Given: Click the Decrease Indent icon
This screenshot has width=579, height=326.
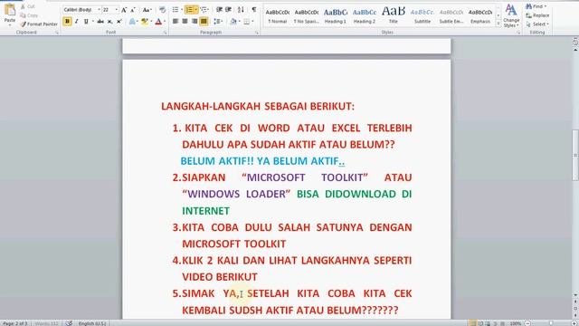Looking at the screenshot, I should click(219, 10).
